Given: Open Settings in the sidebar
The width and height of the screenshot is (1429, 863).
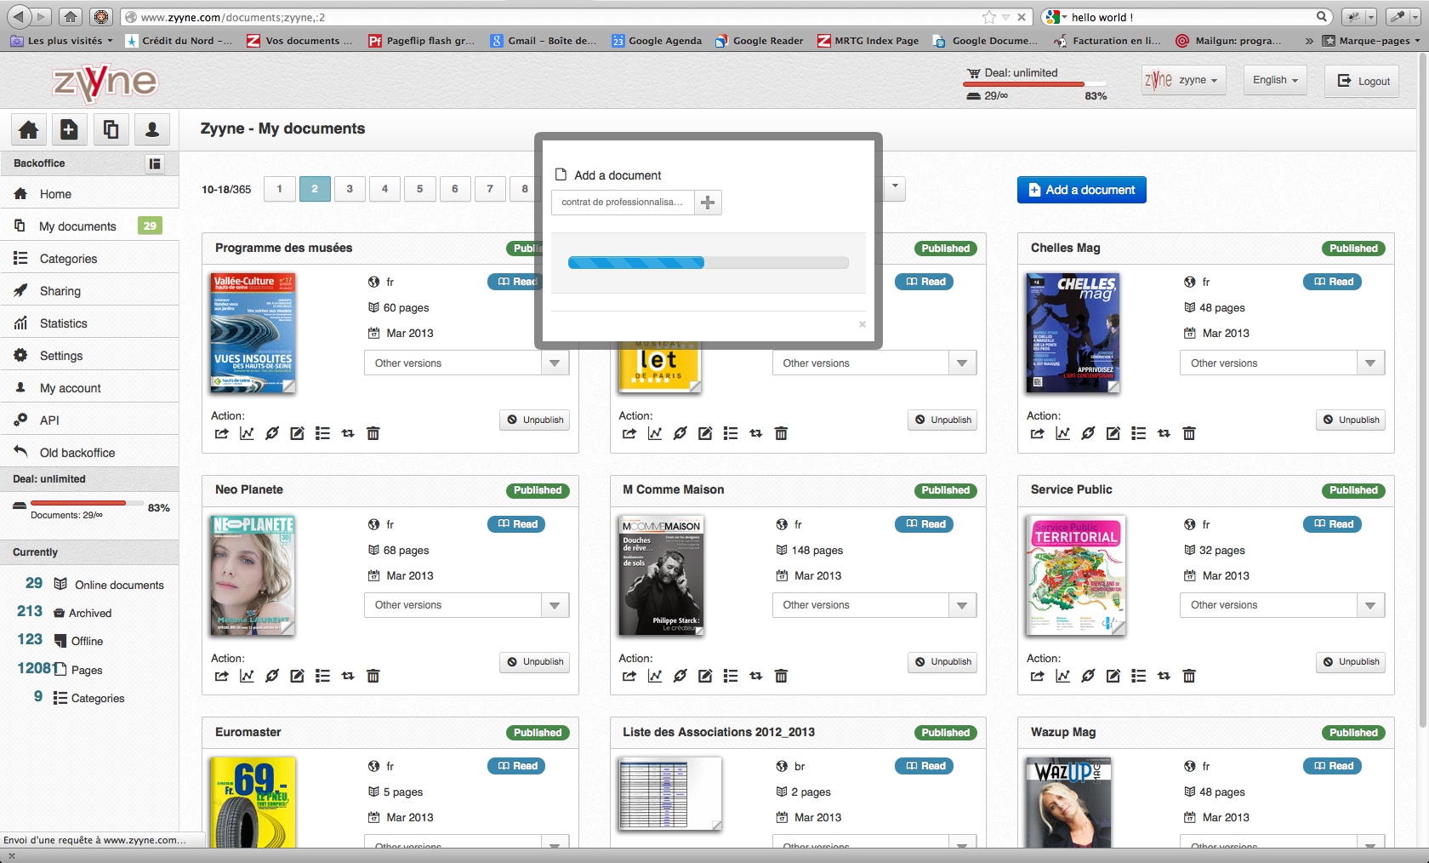Looking at the screenshot, I should point(89,356).
